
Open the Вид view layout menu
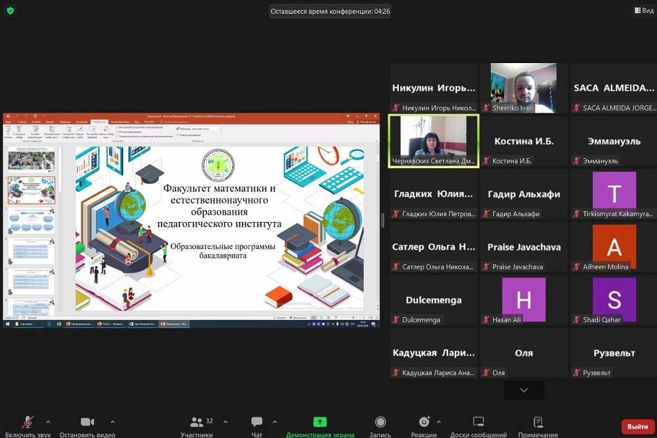(643, 11)
